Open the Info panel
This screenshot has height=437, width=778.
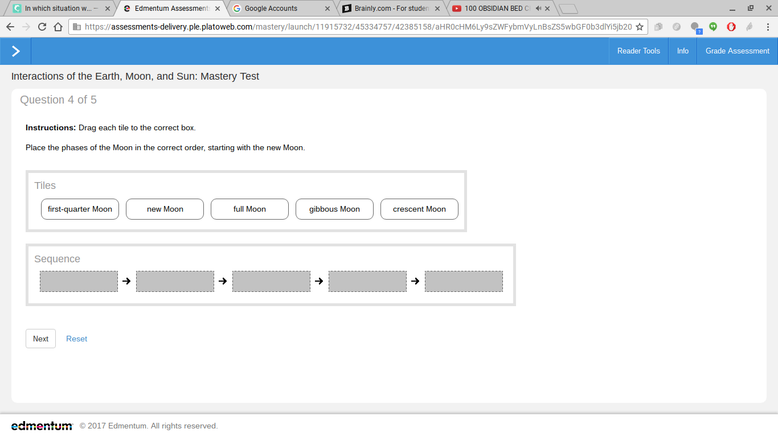click(683, 51)
